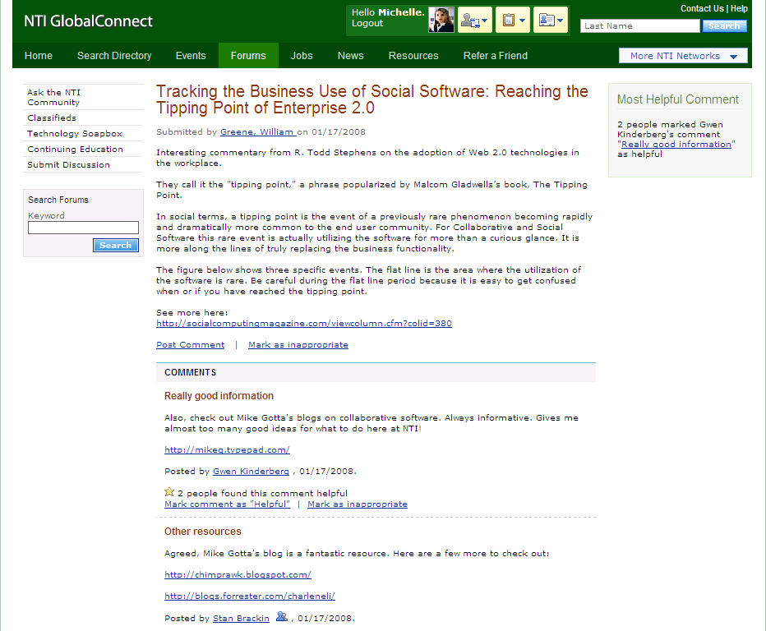This screenshot has width=766, height=631.
Task: Open Gwen Kinderberg's profile link
Action: [x=251, y=472]
